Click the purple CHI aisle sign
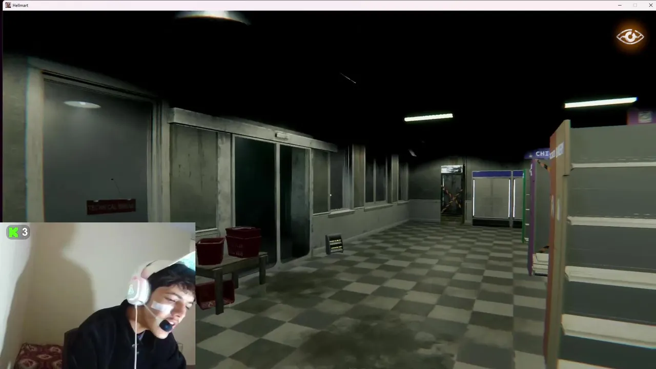Image resolution: width=656 pixels, height=369 pixels. pos(538,154)
